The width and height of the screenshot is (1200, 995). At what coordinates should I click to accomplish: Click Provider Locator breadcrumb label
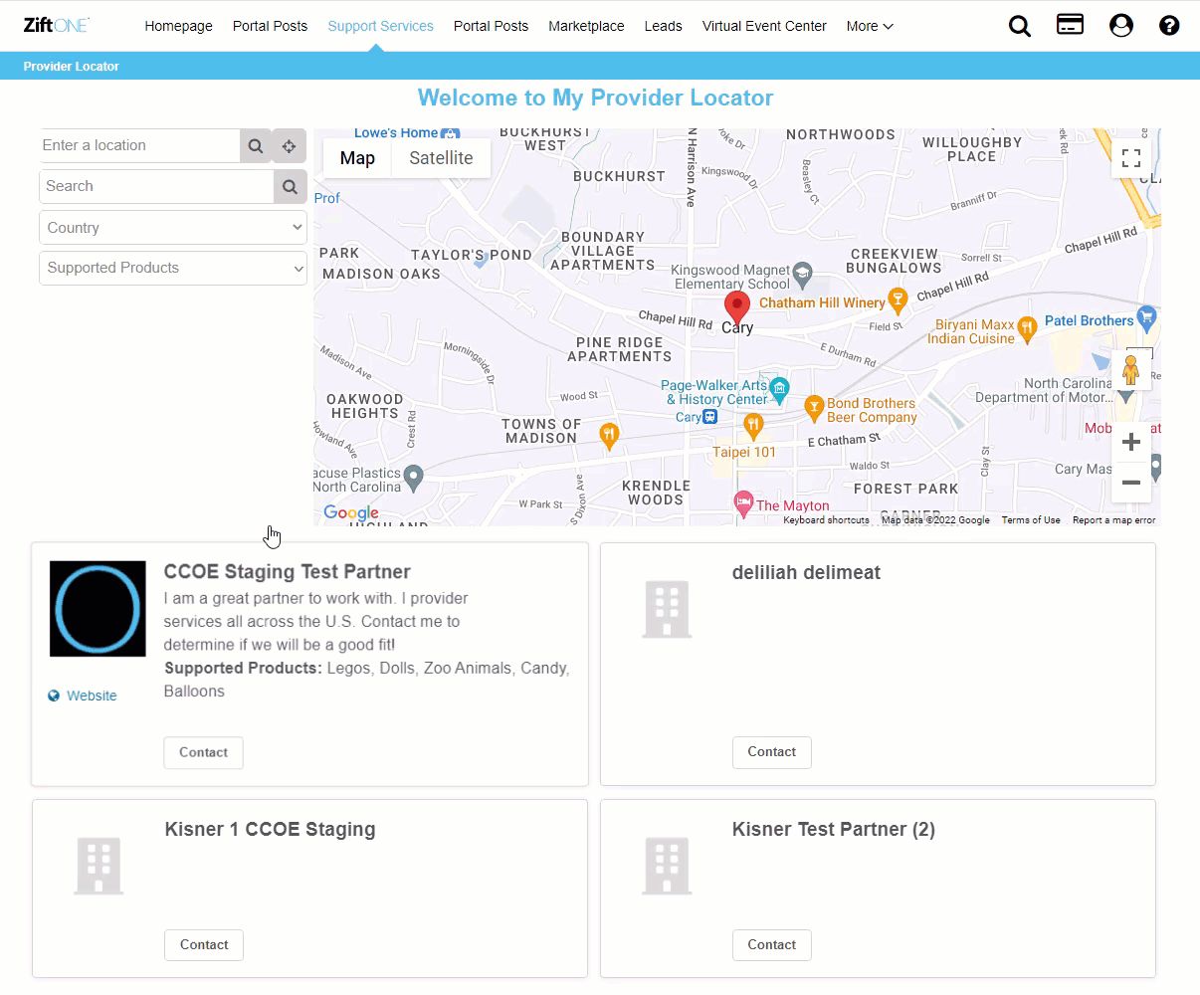click(72, 67)
